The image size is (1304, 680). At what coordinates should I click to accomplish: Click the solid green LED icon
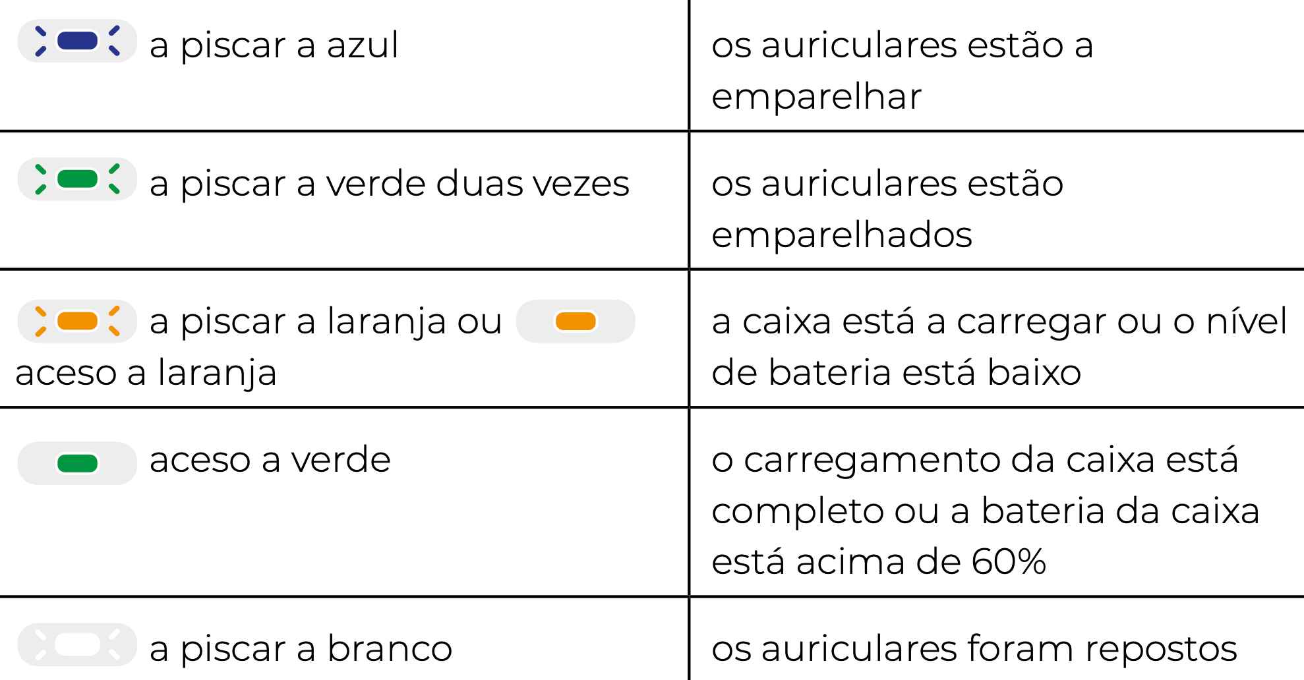pos(77,463)
